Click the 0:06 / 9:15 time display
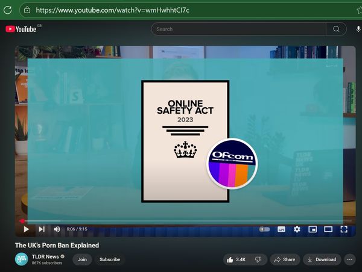Image resolution: width=362 pixels, height=272 pixels. [77, 229]
